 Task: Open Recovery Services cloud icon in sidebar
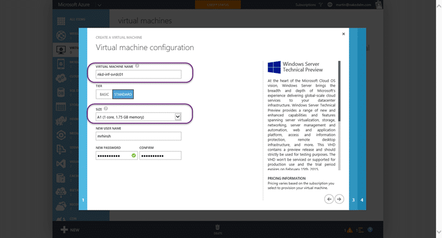pos(61,206)
